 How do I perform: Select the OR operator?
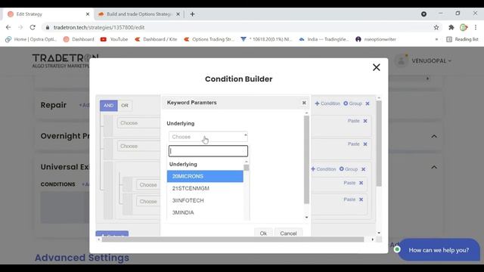coord(125,106)
